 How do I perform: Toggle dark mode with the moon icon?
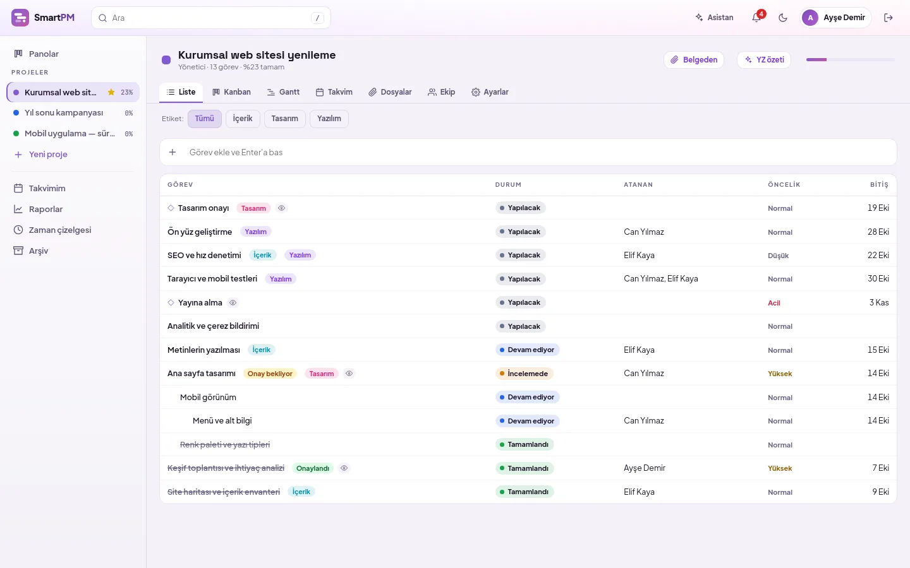coord(783,18)
